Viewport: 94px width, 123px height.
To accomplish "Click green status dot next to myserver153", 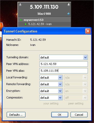I will pos(21,20).
